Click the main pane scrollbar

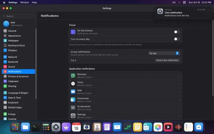click(213, 58)
